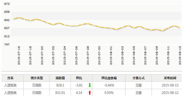Click 人造板类 in the 2015-08-12 row
183x103 pixels.
tap(10, 93)
